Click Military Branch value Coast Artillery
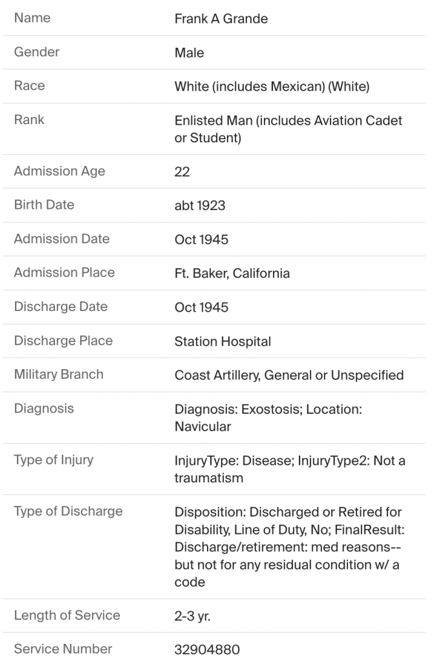The image size is (434, 662). click(288, 375)
